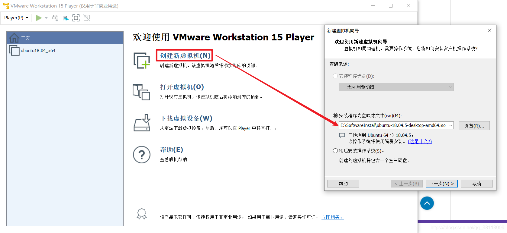Click 这是什么? easy install link
Image resolution: width=507 pixels, height=233 pixels.
(420, 141)
